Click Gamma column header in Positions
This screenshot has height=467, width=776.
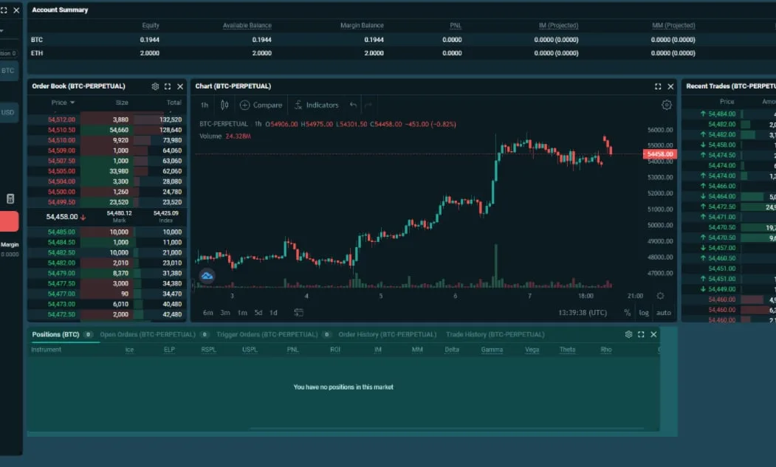(x=492, y=350)
